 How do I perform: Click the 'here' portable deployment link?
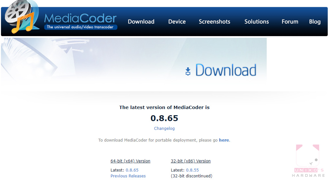(224, 140)
